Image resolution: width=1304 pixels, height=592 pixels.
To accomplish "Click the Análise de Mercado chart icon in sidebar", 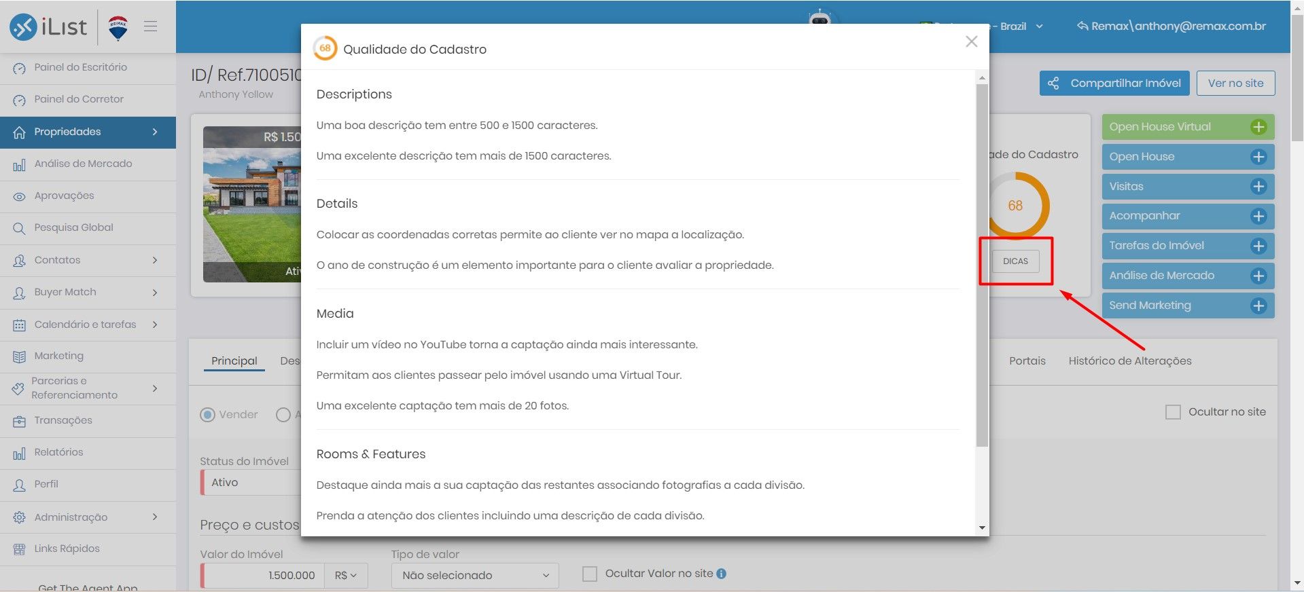I will click(19, 164).
